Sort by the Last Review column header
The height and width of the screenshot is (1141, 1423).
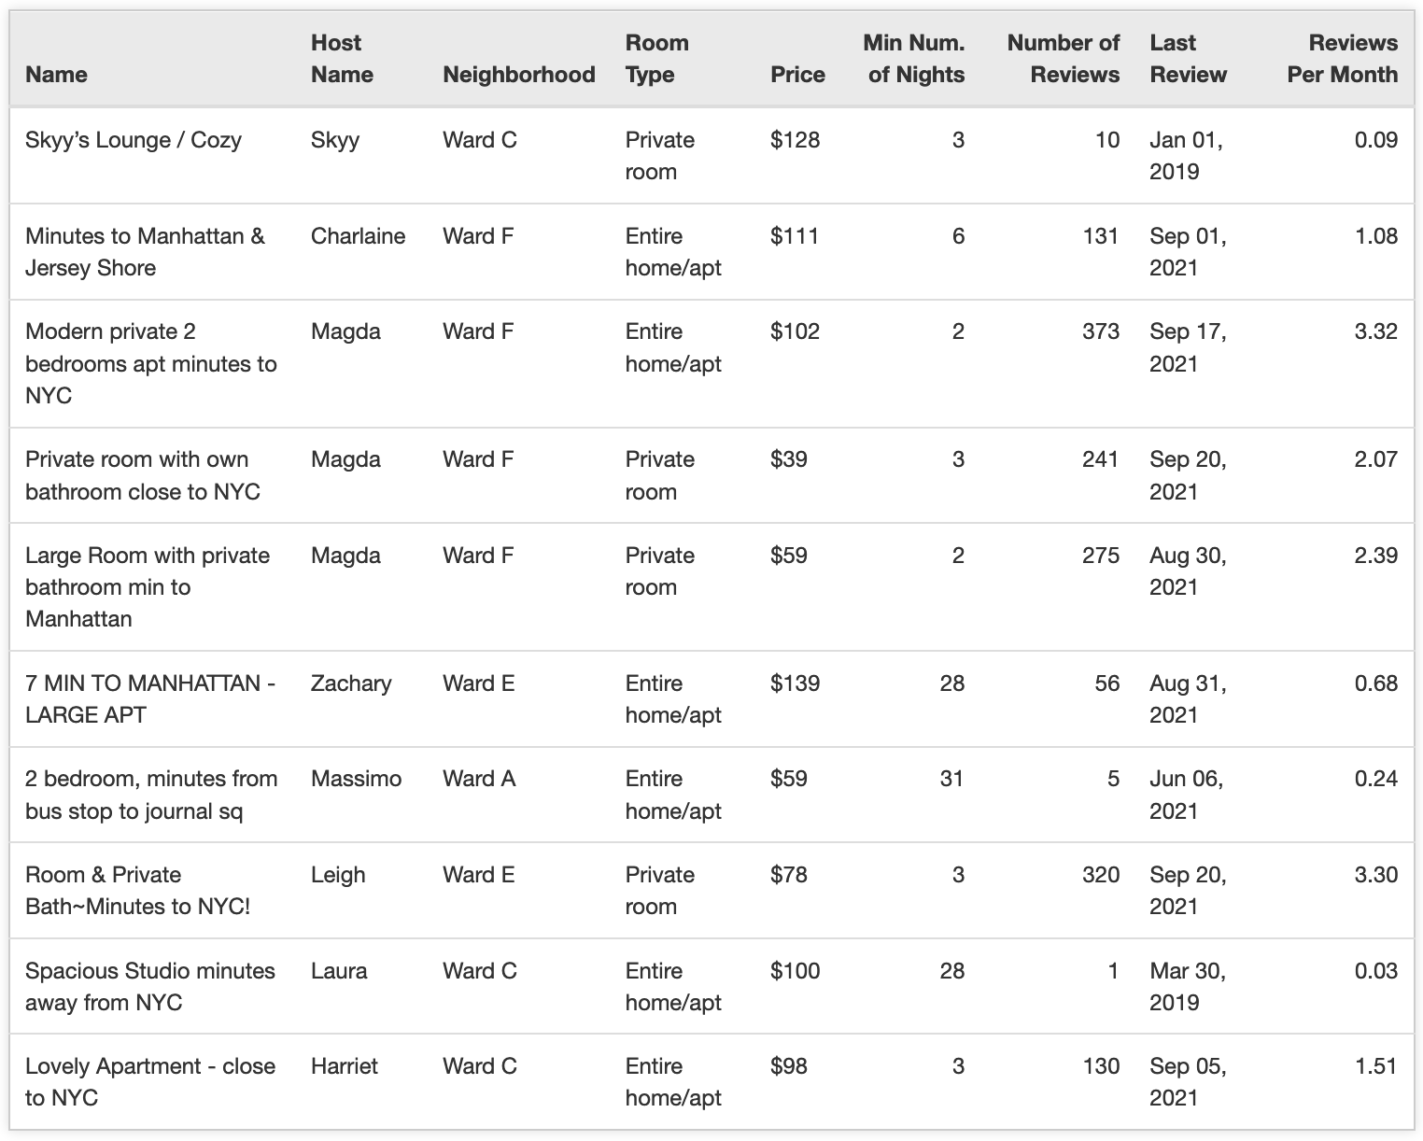pos(1188,59)
